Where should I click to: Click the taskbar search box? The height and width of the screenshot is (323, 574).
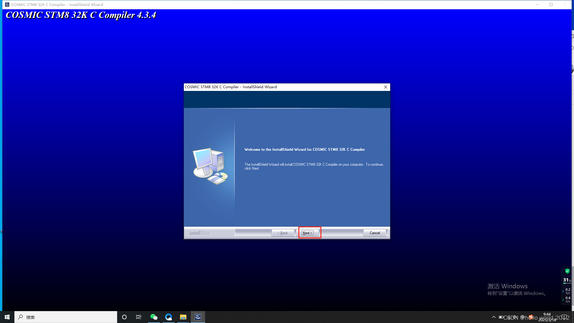(66, 317)
